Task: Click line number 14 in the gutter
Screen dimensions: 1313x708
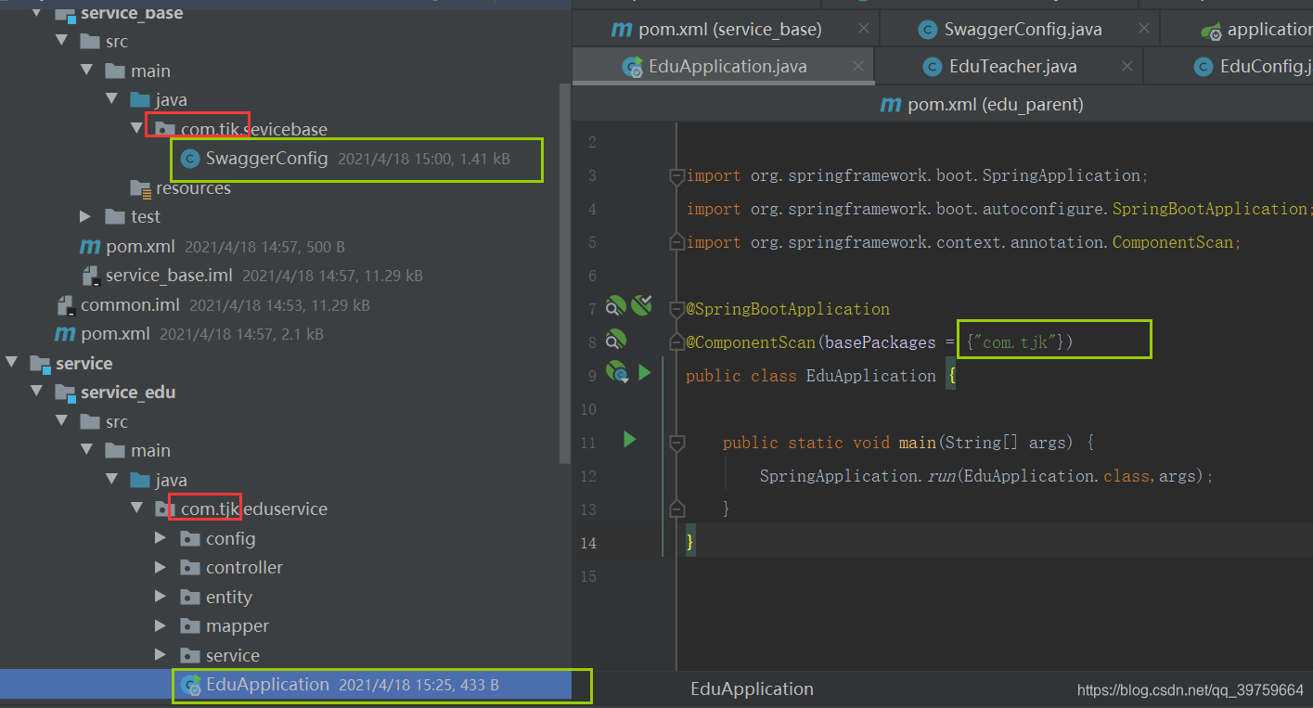Action: point(588,543)
